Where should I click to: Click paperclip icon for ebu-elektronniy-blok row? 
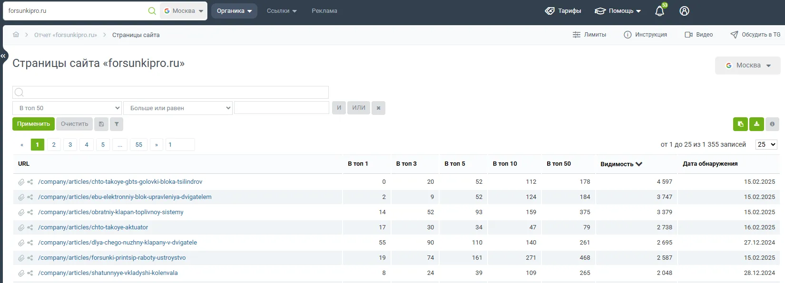pyautogui.click(x=21, y=197)
